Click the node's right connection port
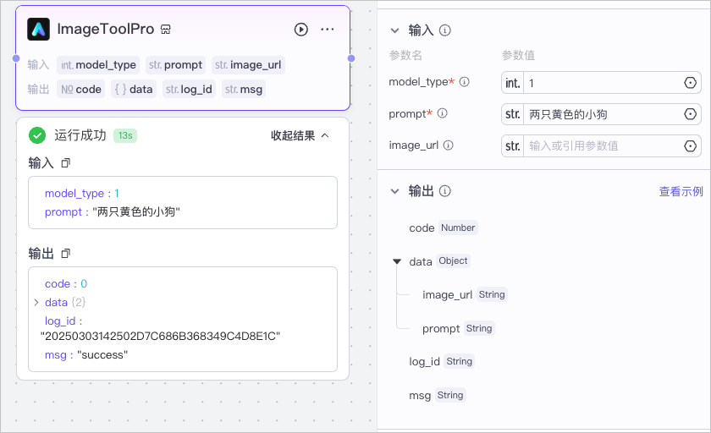 351,58
